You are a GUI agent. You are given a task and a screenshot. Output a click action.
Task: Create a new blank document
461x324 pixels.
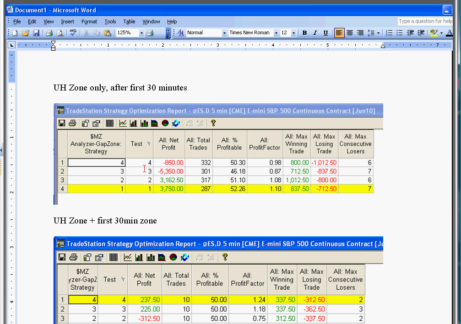[x=15, y=33]
